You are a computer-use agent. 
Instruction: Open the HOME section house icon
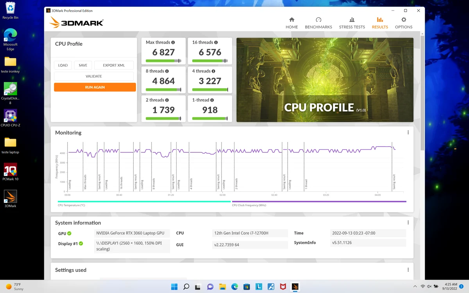[292, 20]
